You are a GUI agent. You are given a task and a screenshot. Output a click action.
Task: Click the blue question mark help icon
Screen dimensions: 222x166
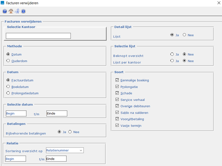click(5, 11)
